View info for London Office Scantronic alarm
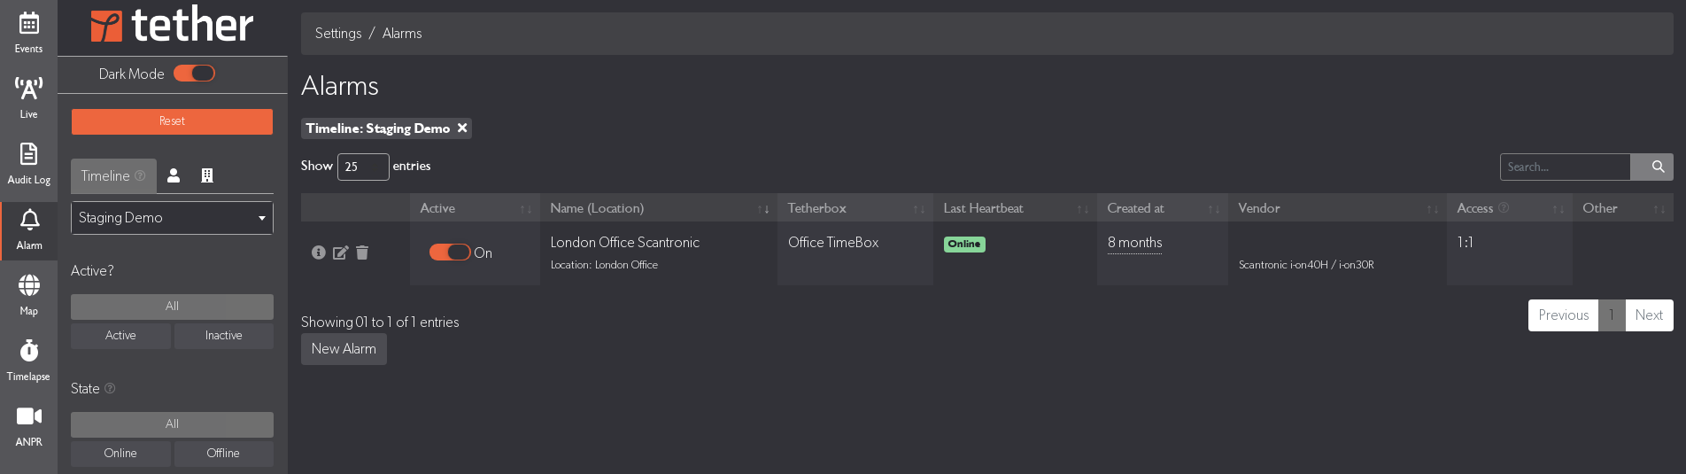Image resolution: width=1686 pixels, height=474 pixels. click(x=318, y=253)
